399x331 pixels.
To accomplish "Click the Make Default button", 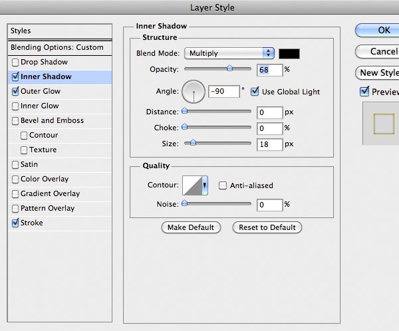I will coord(191,227).
